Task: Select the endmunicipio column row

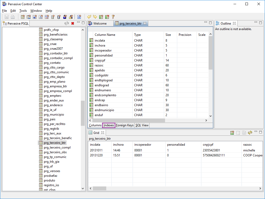Action: pos(149,110)
